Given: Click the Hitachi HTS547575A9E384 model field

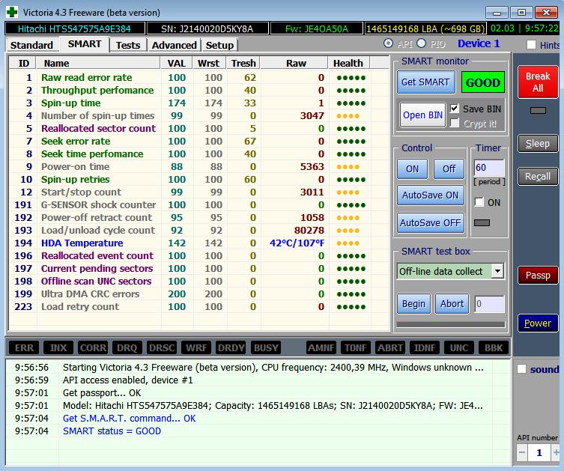Looking at the screenshot, I should (75, 28).
